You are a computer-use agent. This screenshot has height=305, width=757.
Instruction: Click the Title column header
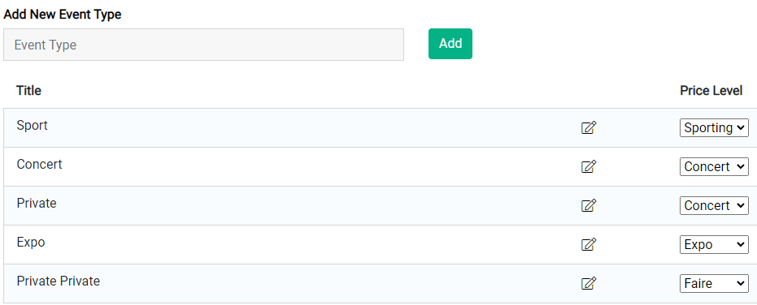pos(29,91)
